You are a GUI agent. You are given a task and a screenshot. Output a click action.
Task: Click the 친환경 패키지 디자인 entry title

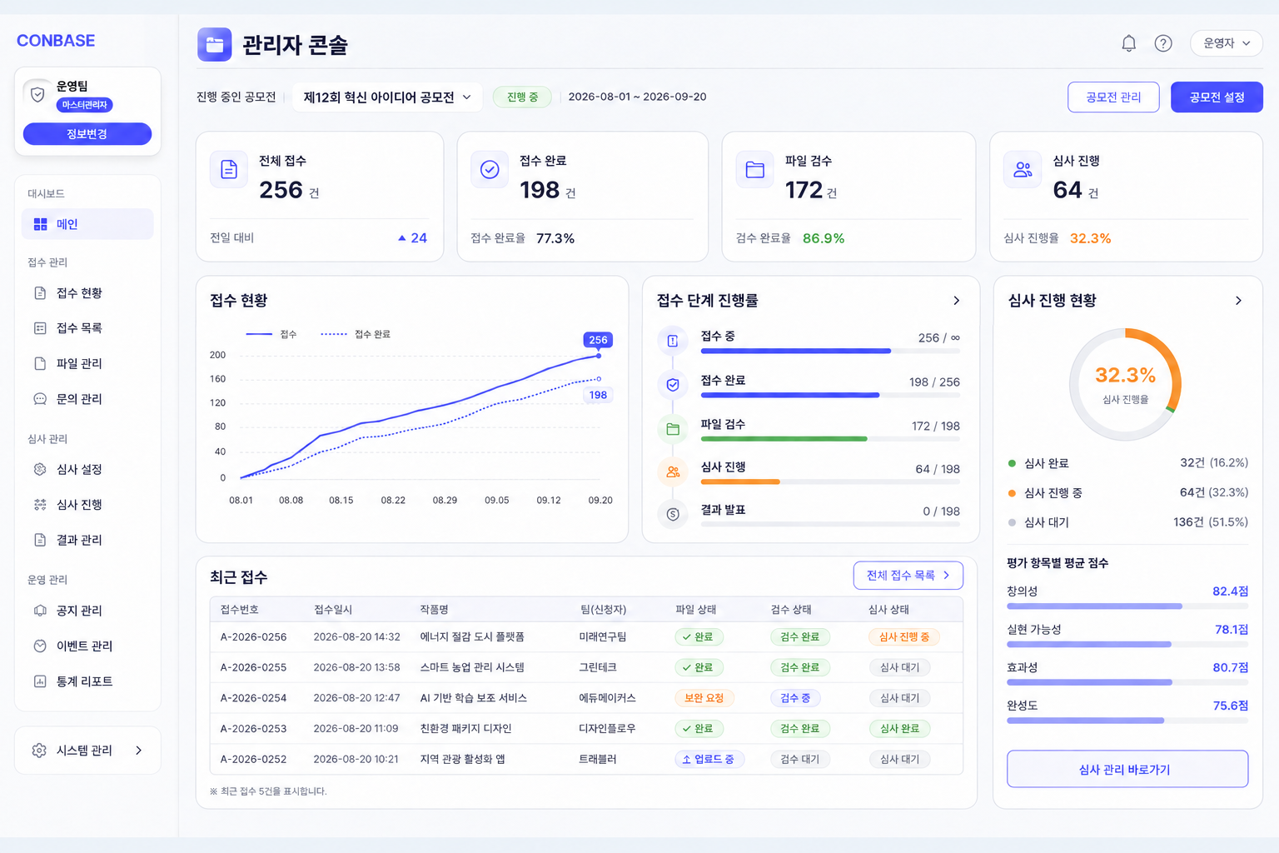coord(465,729)
